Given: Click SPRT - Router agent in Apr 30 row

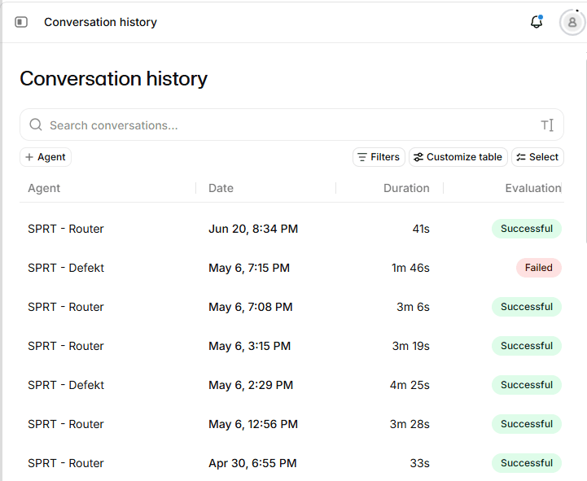Looking at the screenshot, I should tap(66, 463).
